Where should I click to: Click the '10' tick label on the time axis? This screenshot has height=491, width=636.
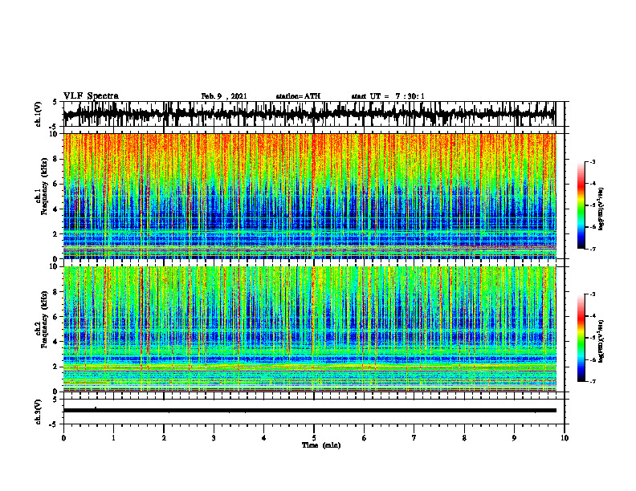tap(565, 438)
